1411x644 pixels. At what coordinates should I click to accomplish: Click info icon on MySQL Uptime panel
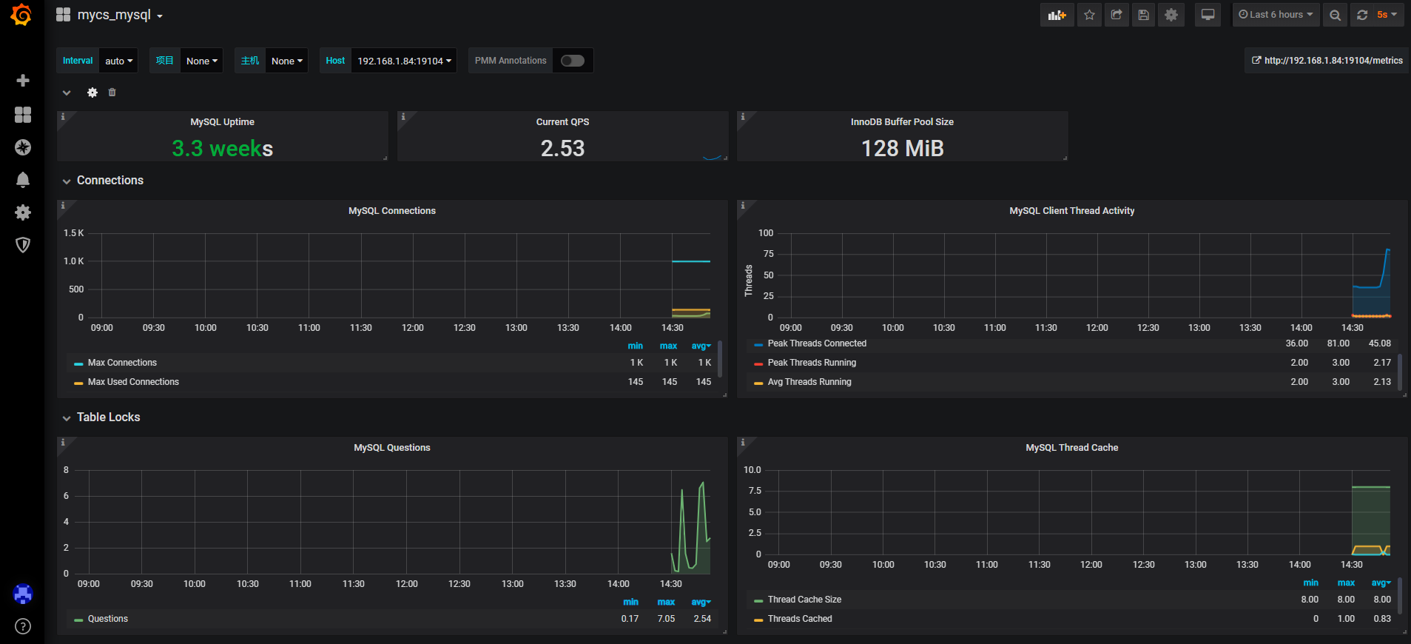(x=63, y=117)
